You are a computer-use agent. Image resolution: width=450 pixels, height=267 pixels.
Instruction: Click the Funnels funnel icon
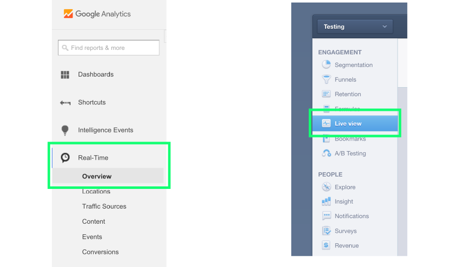326,79
